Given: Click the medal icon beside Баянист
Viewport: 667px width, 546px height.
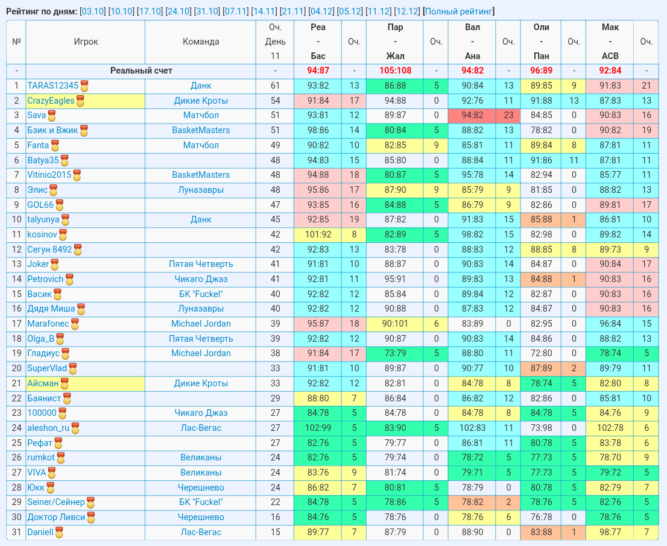Looking at the screenshot, I should tap(67, 399).
